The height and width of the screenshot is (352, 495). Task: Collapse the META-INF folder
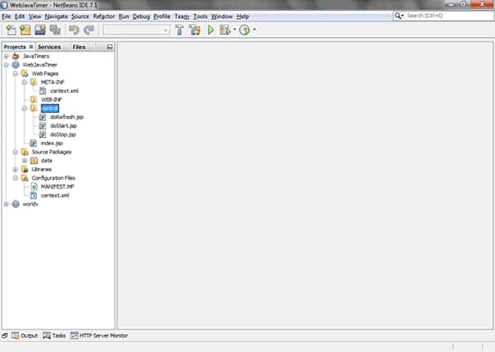click(x=24, y=82)
